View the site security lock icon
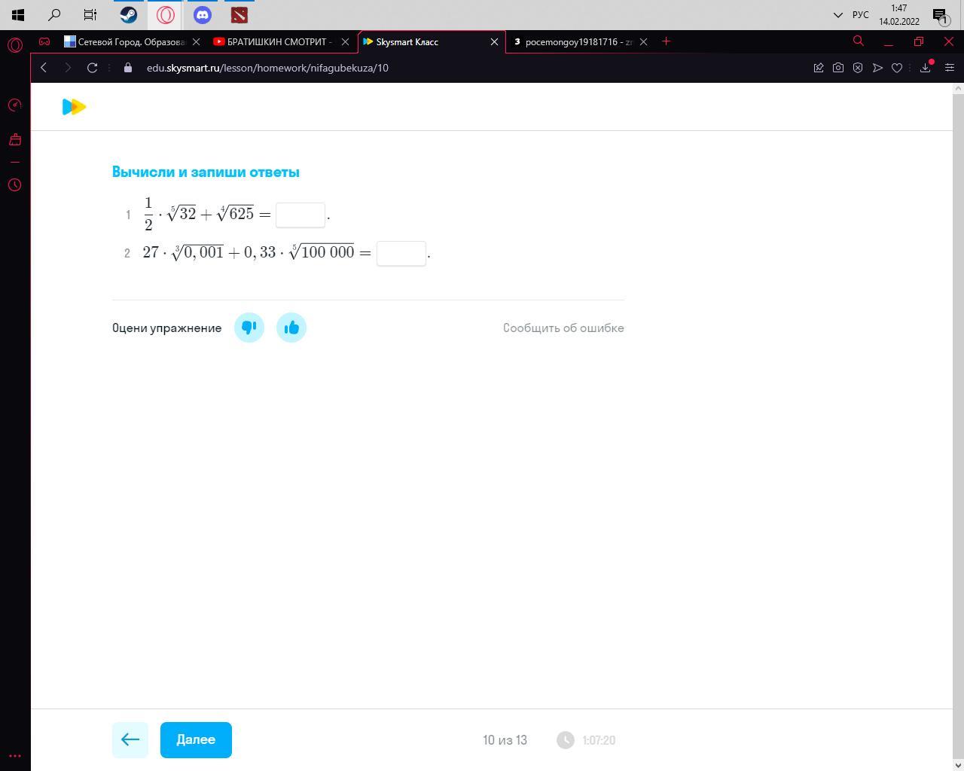 coord(128,68)
